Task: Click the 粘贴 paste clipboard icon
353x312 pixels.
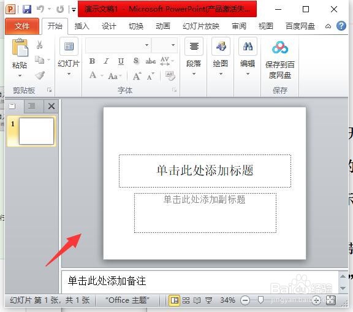Action: pos(20,47)
